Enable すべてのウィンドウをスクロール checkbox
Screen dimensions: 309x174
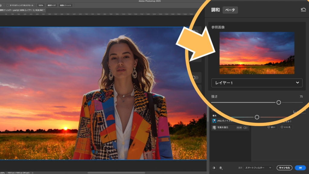(x=8, y=5)
